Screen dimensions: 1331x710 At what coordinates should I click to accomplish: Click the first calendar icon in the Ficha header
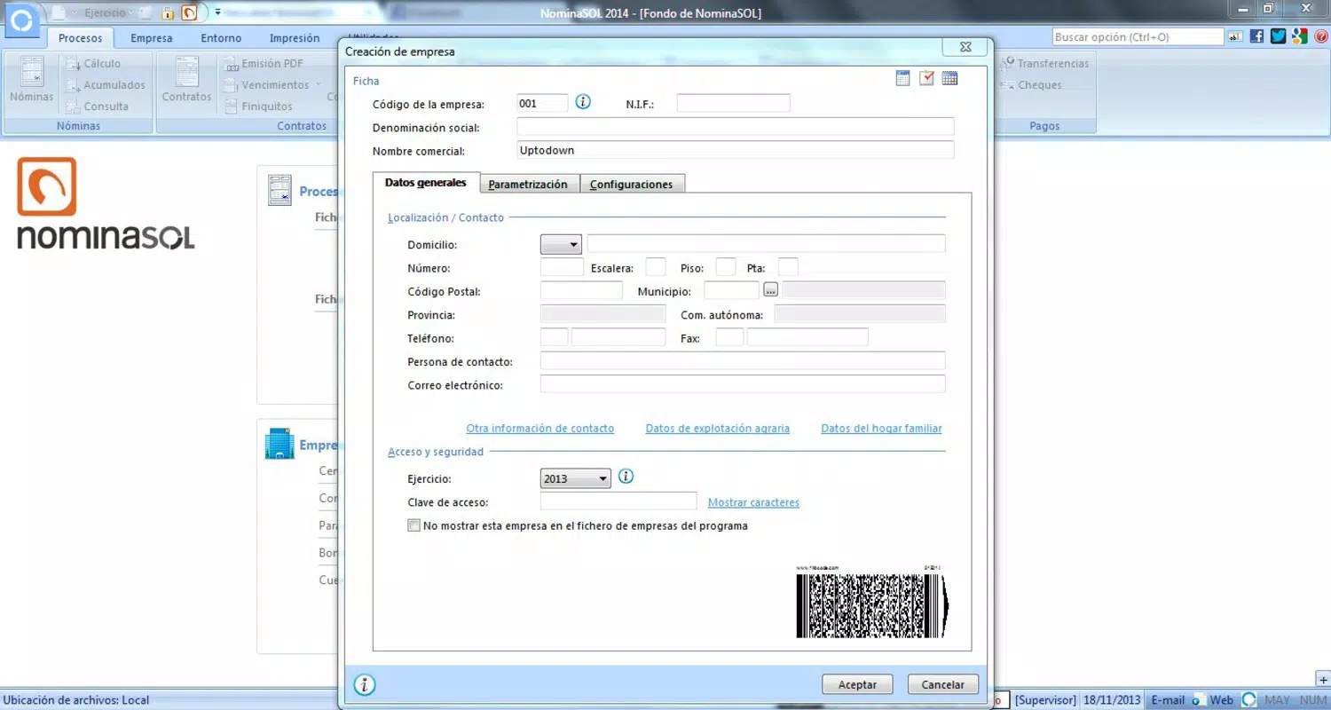pyautogui.click(x=903, y=78)
